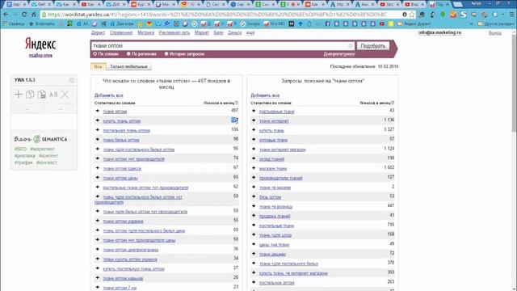Open the 'Сервисы' apps bookmark
Viewport: 517px width, 291px height.
[14, 23]
